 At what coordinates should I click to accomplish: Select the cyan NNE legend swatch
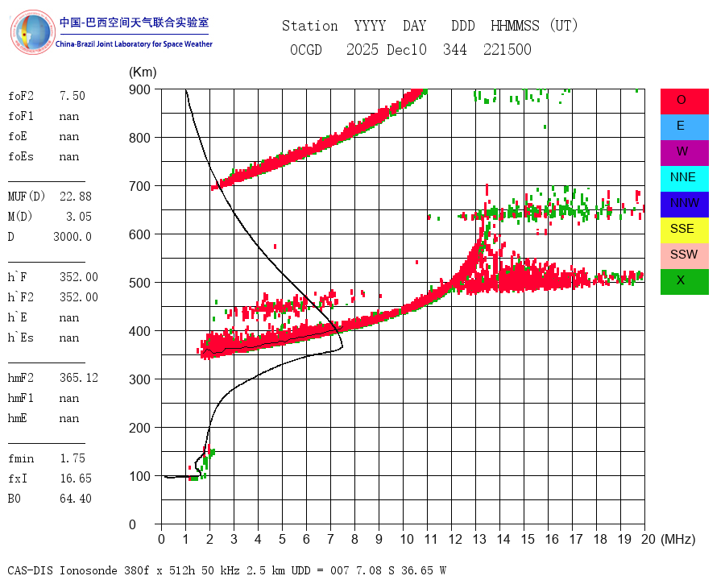point(684,179)
